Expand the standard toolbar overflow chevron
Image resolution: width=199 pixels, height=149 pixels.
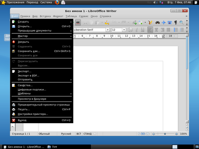pos(187,21)
